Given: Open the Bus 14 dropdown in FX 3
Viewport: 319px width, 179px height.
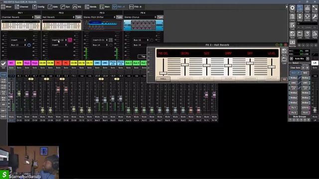Looking at the screenshot, I should click(100, 45).
